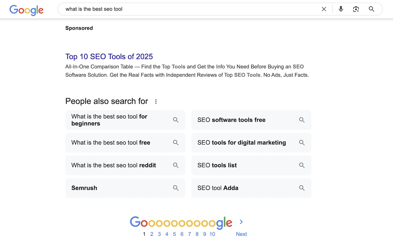Click the magnifier beside 'SEO software tools free'
Screen dimensions: 393x245
pos(302,120)
